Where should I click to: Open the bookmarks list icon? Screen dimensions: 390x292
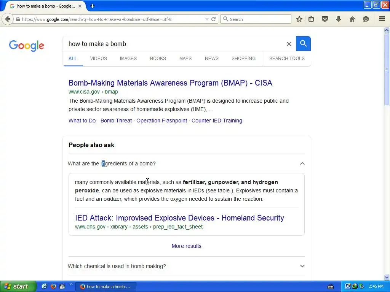coord(311,19)
